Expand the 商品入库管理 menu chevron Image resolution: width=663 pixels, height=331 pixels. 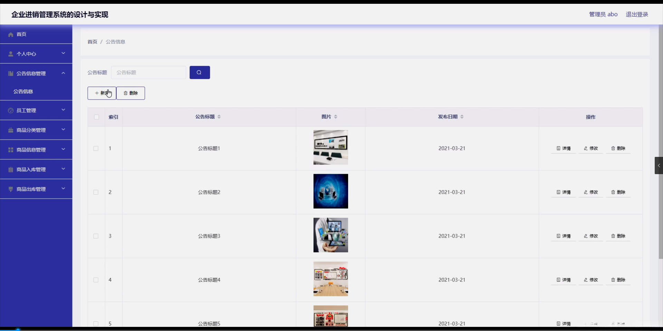(63, 169)
